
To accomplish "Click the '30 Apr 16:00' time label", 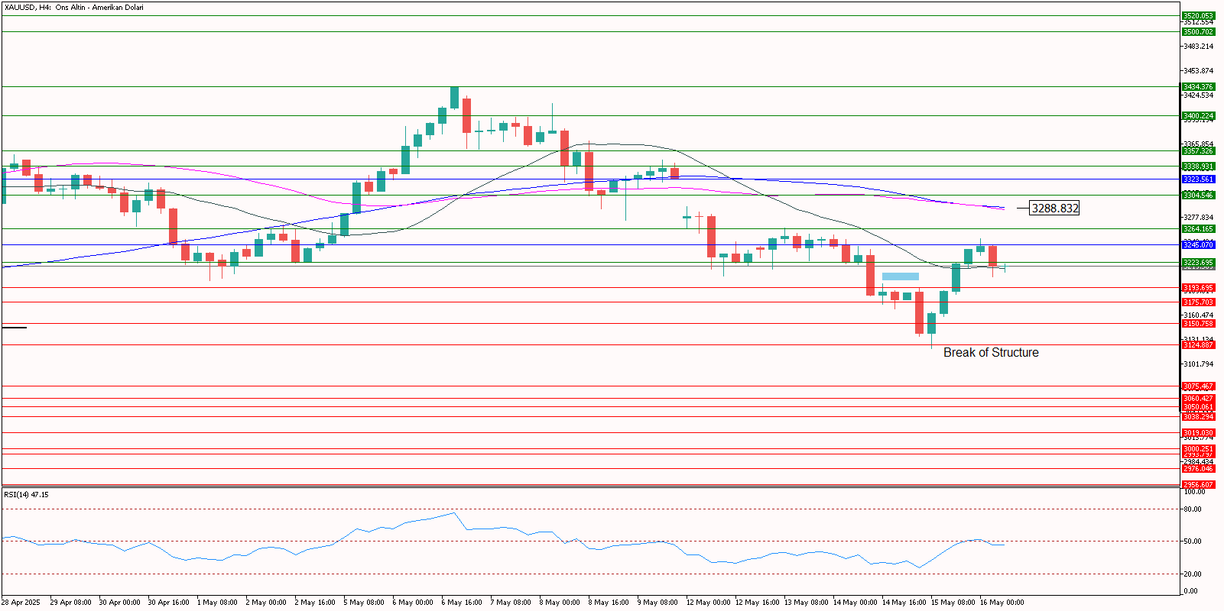I will coord(168,602).
